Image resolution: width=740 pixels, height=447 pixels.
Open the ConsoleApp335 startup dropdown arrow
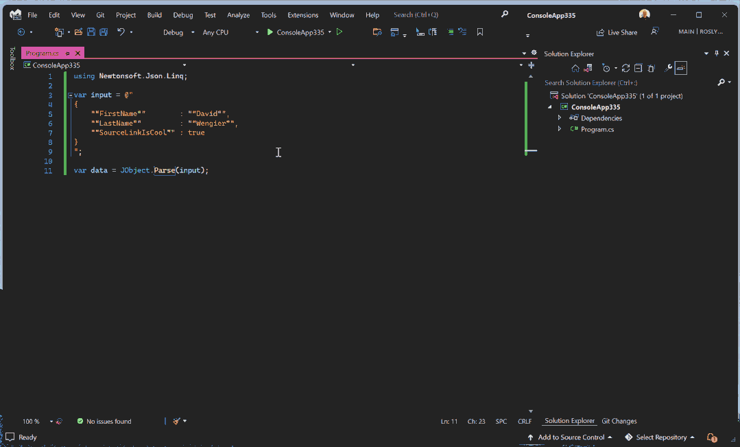pos(329,32)
